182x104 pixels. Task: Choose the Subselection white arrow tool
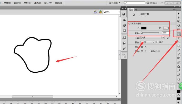pyautogui.click(x=179, y=18)
